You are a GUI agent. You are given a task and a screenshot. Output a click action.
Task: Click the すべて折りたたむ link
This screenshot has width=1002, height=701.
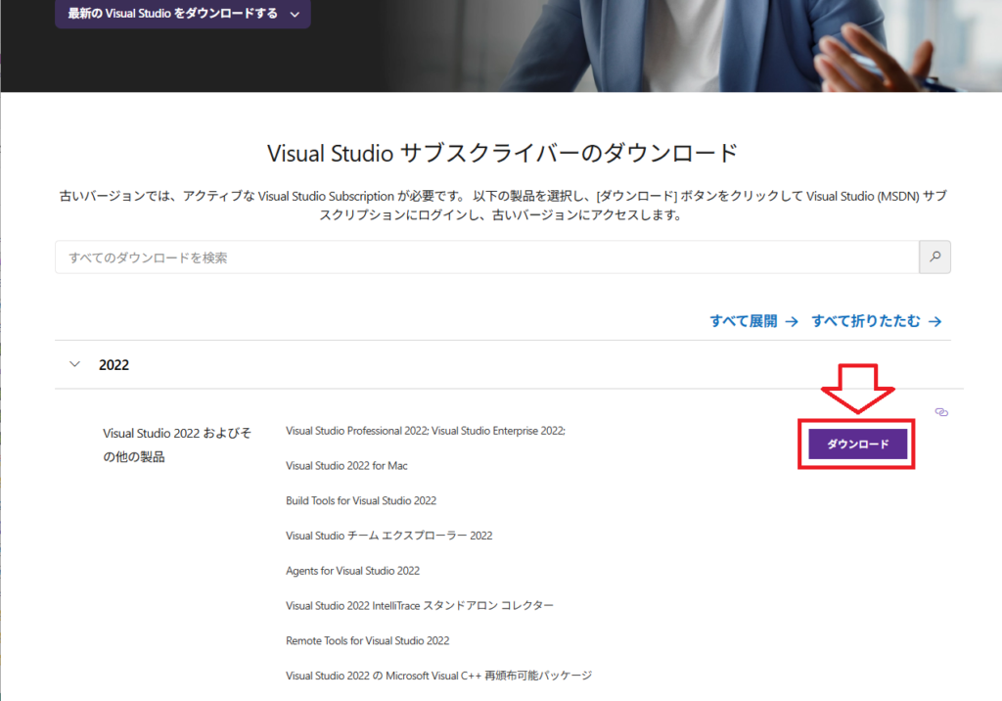click(876, 321)
